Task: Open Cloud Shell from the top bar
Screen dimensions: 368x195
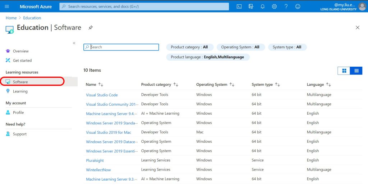Action: coord(239,6)
